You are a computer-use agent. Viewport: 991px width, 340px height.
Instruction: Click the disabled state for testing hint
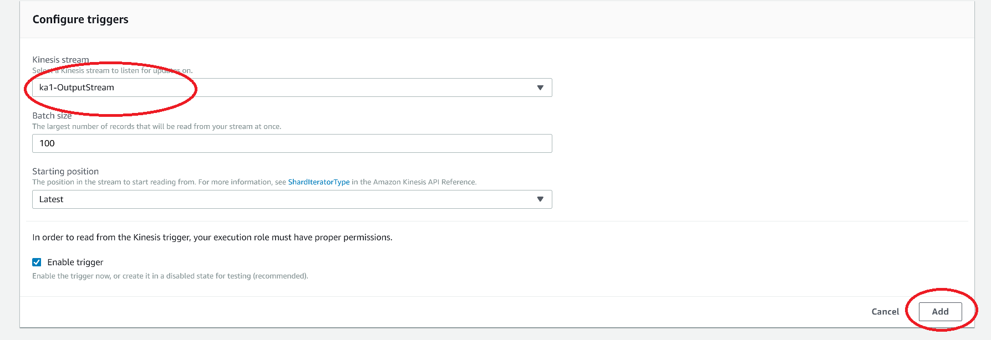[x=170, y=276]
